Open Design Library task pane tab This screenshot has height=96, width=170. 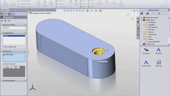(138, 22)
